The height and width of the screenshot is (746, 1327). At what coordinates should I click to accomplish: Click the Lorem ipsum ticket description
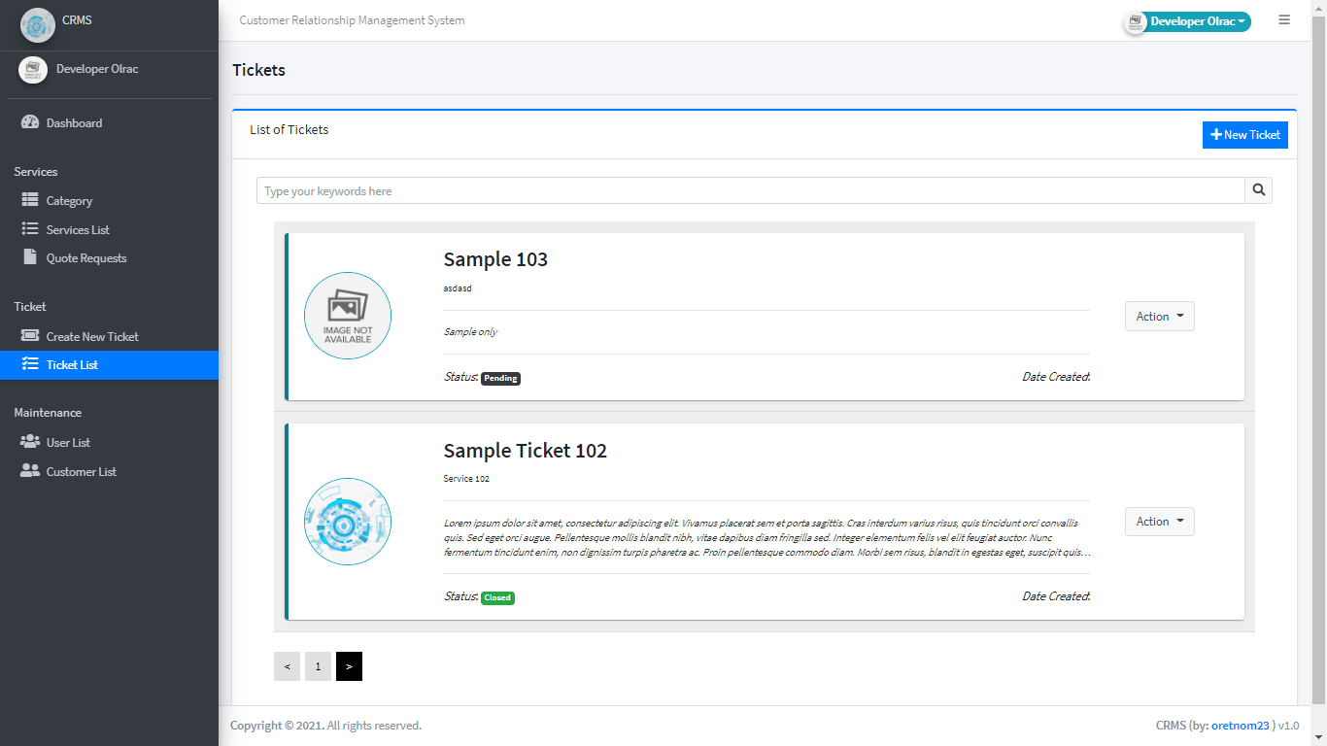coord(766,537)
